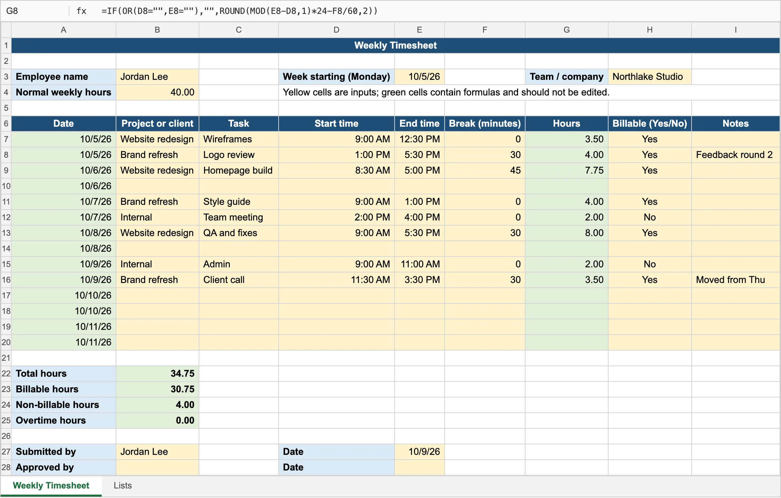
Task: Select the week starting date 10/5/26 in row 3
Action: click(x=419, y=77)
